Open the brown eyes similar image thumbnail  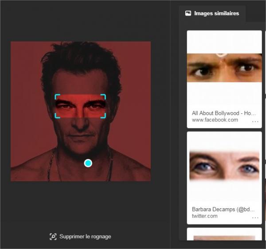[x=224, y=67]
